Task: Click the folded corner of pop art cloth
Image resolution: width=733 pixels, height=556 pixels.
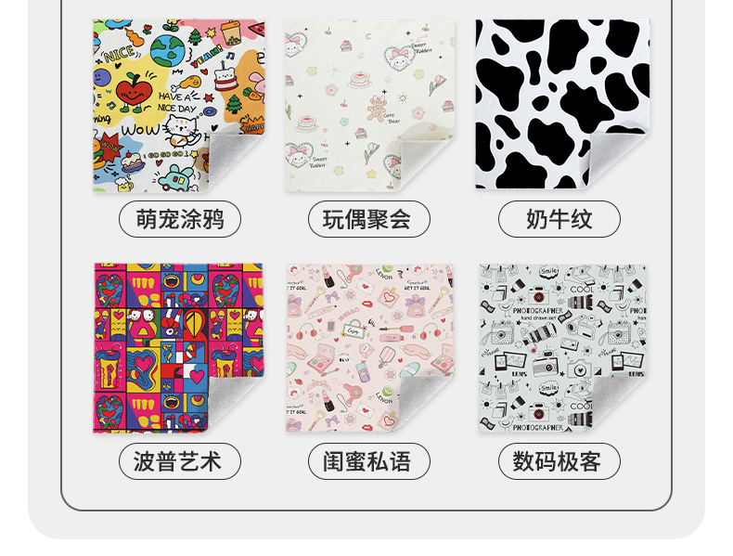Action: pos(234,401)
